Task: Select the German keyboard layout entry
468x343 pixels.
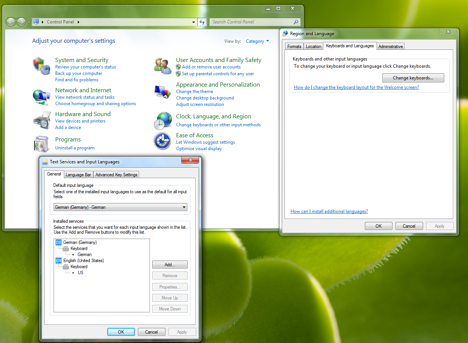Action: click(x=85, y=255)
